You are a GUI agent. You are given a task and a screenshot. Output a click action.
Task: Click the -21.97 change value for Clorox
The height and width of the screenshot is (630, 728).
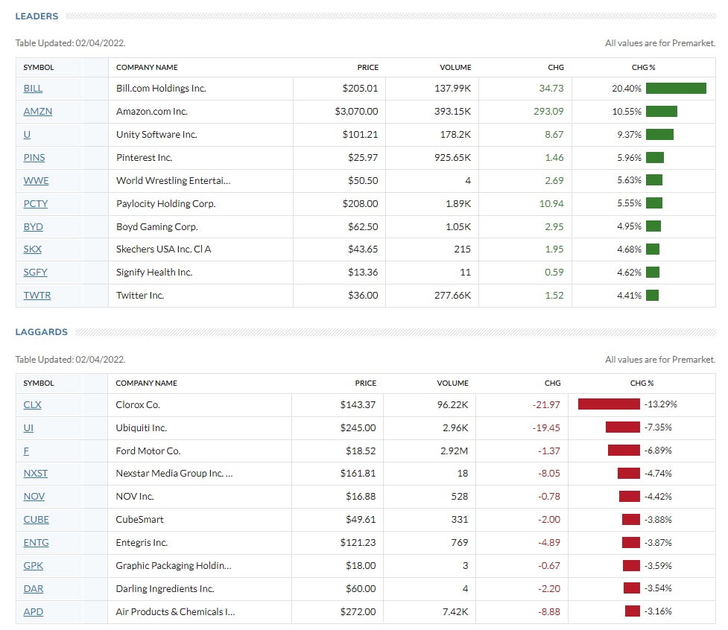click(x=546, y=404)
